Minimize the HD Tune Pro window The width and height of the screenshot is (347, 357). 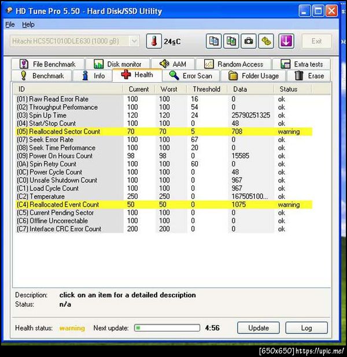[304, 11]
